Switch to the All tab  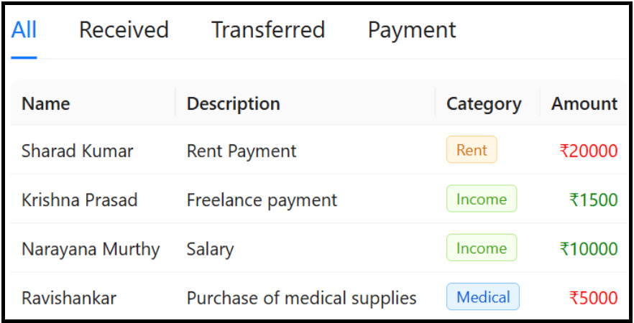[24, 30]
